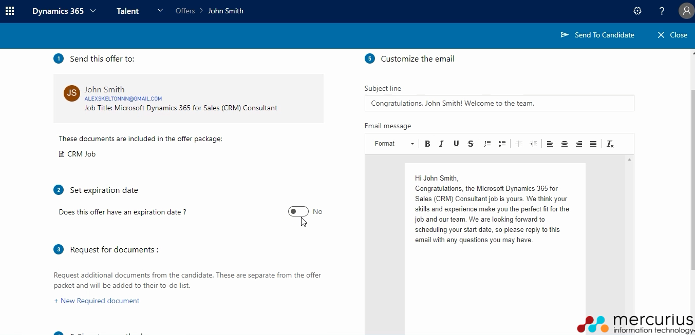
Task: Justify the email text
Action: pos(593,144)
